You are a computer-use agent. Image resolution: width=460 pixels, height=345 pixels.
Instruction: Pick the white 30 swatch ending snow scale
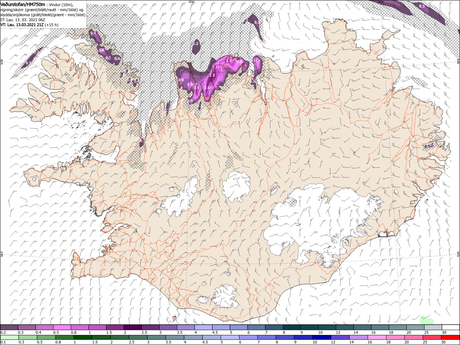(x=451, y=327)
